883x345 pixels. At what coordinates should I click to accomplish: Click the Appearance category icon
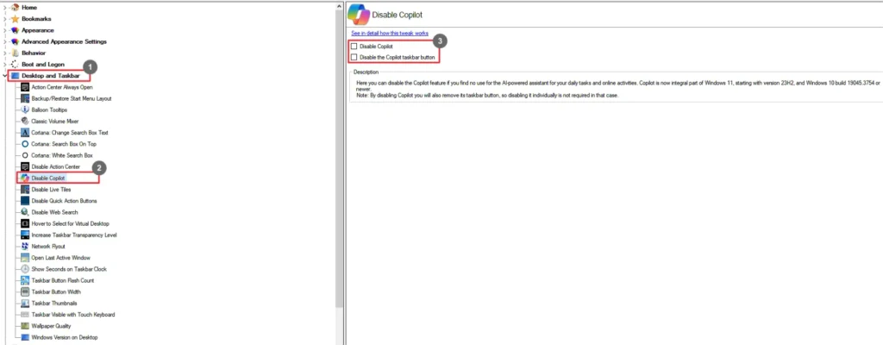pos(15,30)
